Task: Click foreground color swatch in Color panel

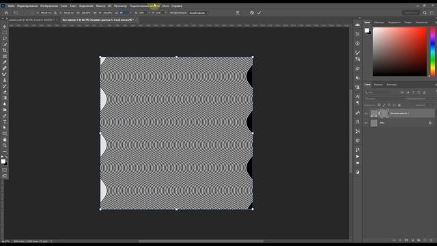Action: [x=367, y=30]
